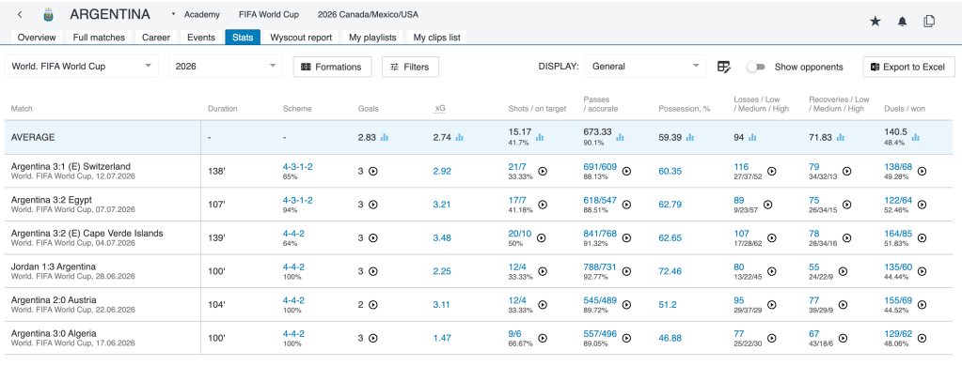The height and width of the screenshot is (366, 962).
Task: Open the Filters button
Action: coord(410,67)
